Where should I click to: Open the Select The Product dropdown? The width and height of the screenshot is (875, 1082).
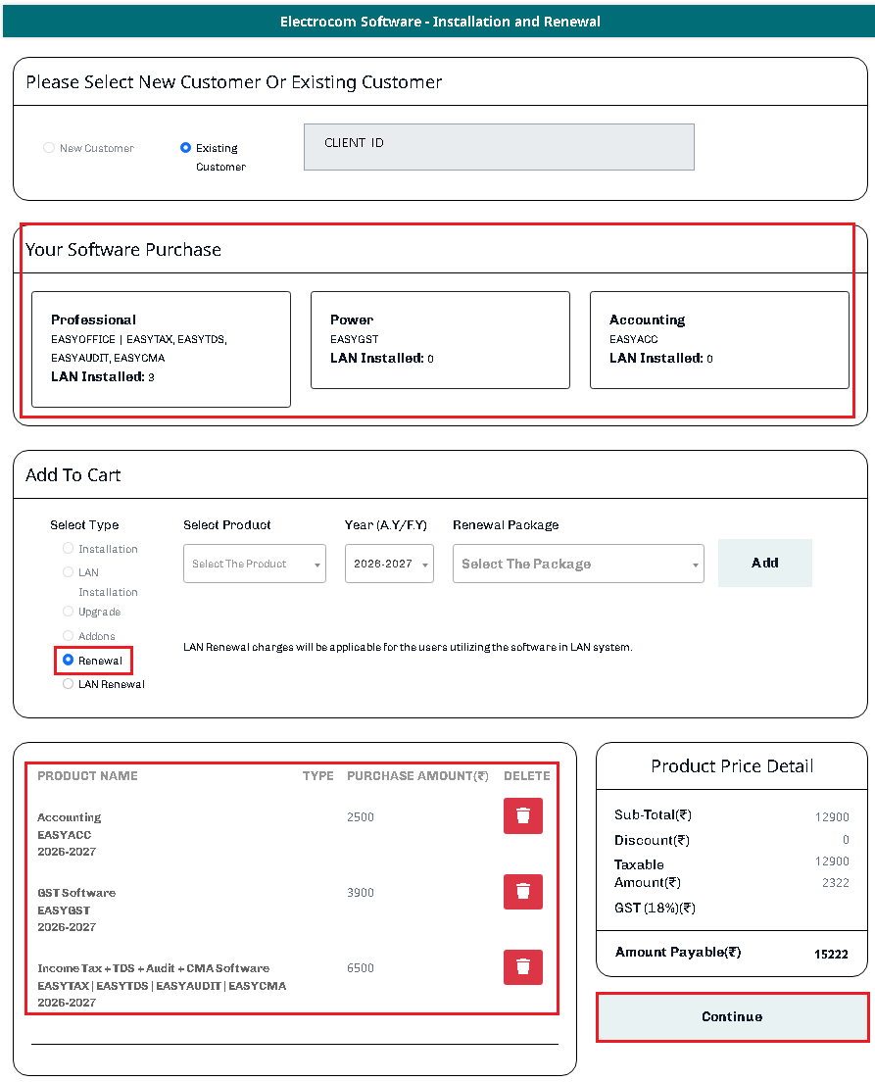pyautogui.click(x=255, y=564)
